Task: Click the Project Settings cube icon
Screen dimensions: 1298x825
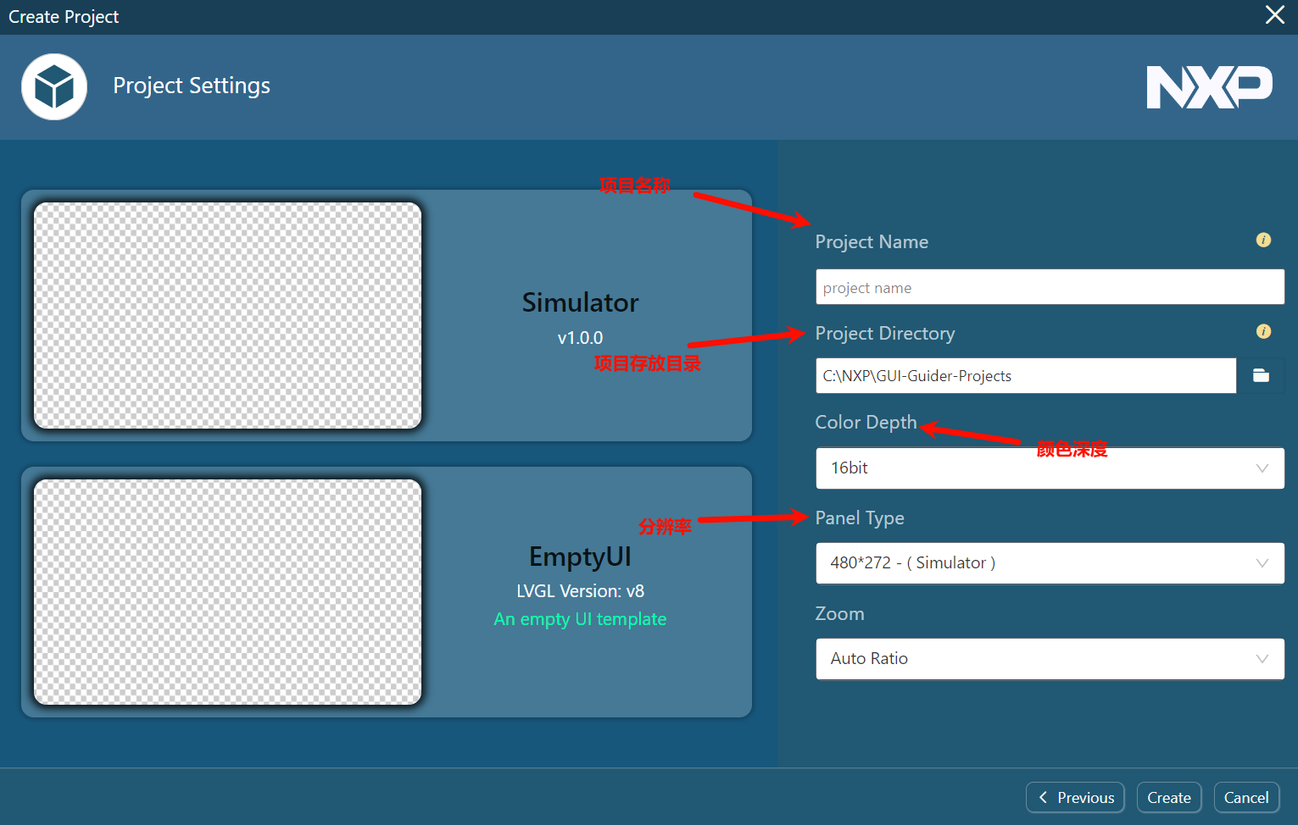Action: coord(54,86)
